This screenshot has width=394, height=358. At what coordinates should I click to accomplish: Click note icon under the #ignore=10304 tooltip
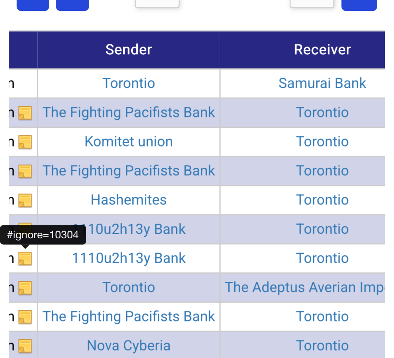pos(25,259)
